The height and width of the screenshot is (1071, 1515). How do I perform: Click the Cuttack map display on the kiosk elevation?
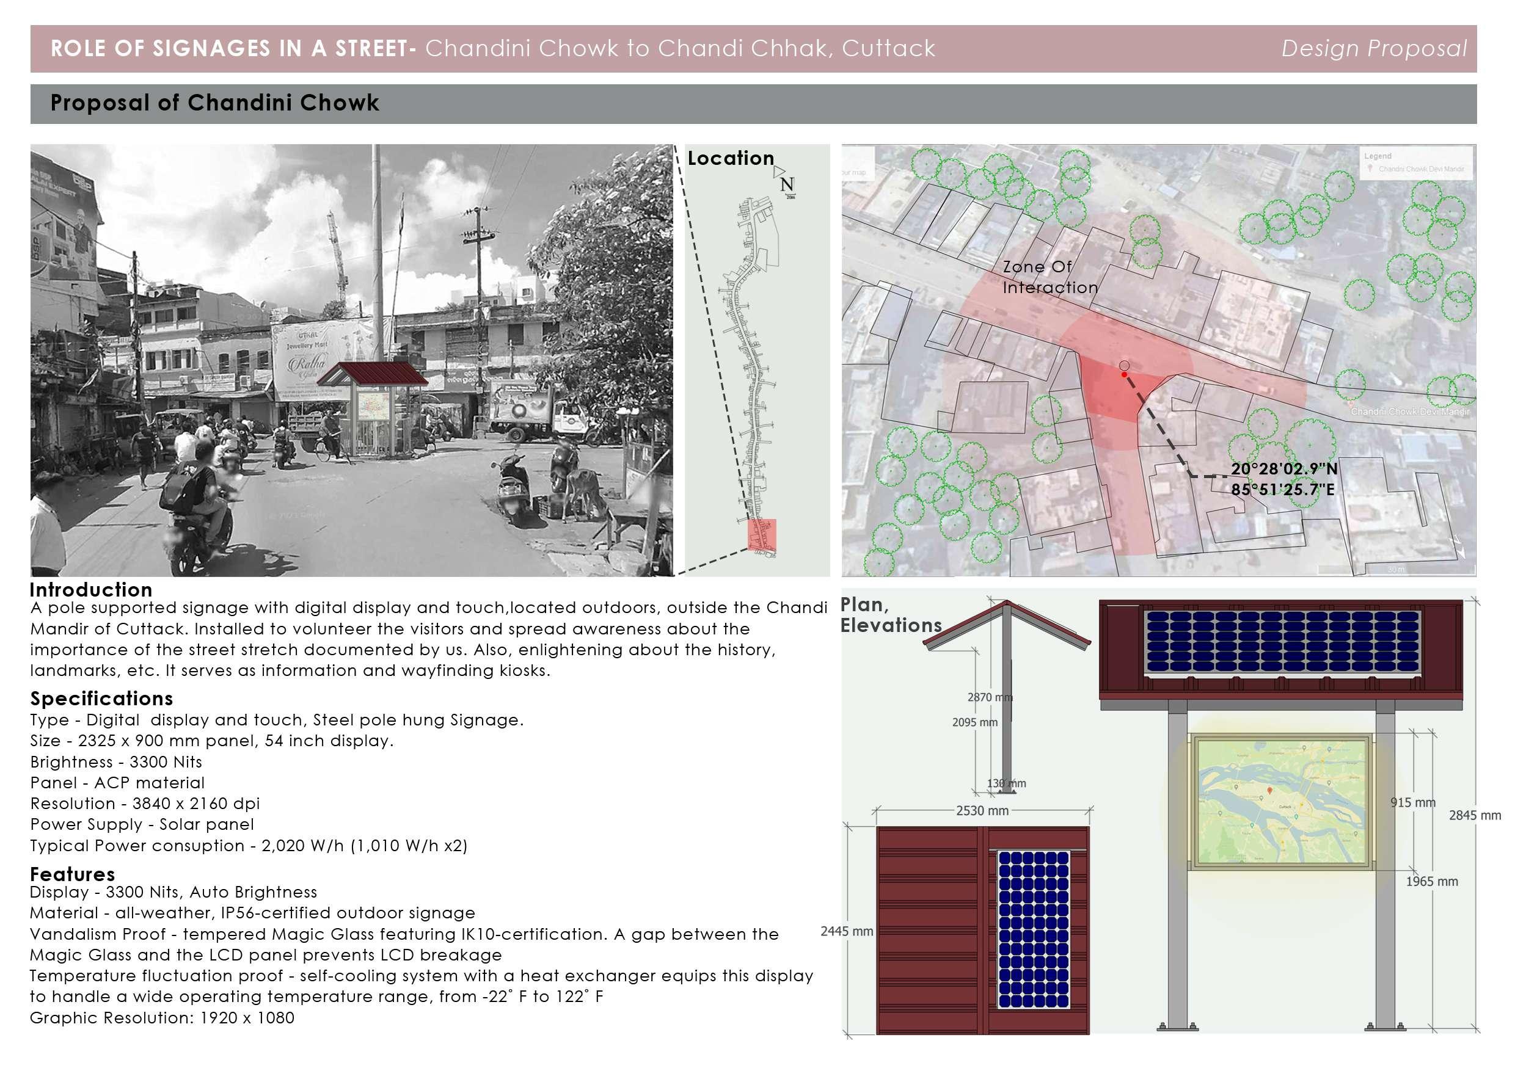point(1281,801)
